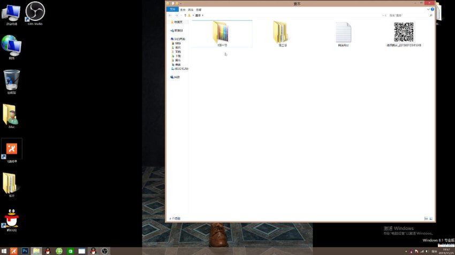Switch to details view in Explorer status bar
This screenshot has height=255, width=455.
[x=426, y=219]
